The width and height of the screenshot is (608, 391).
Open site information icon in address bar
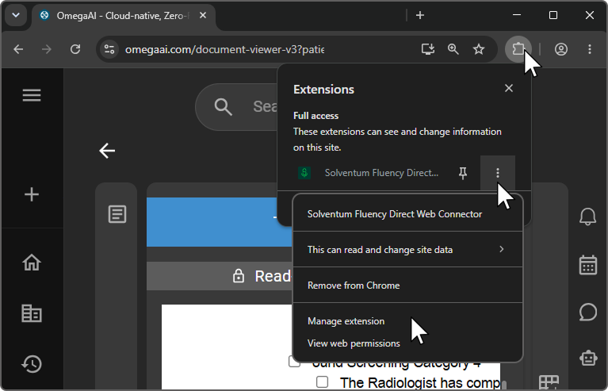(109, 49)
